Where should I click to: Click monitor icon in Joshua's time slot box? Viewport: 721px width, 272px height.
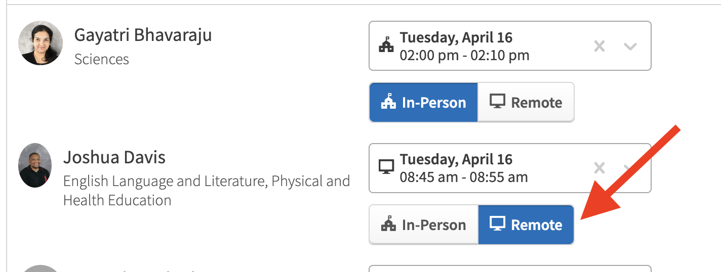click(386, 167)
